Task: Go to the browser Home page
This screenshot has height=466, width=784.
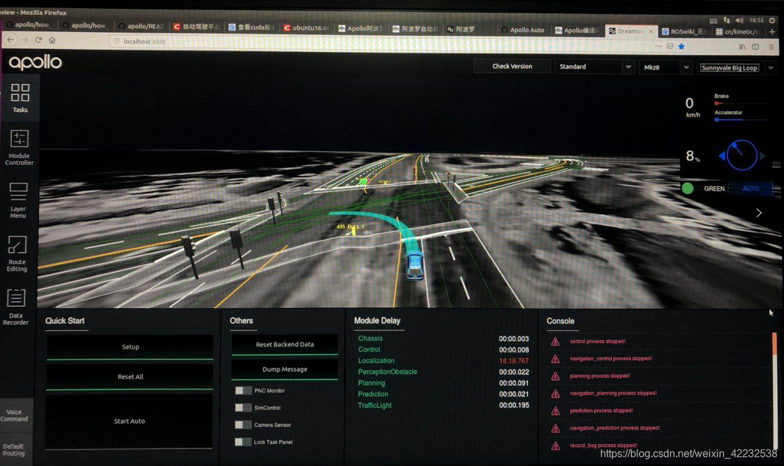Action: point(52,40)
